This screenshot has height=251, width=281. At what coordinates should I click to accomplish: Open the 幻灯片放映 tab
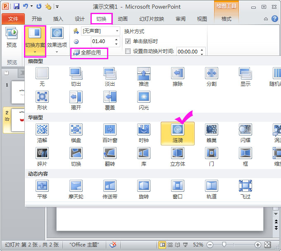coord(152,19)
